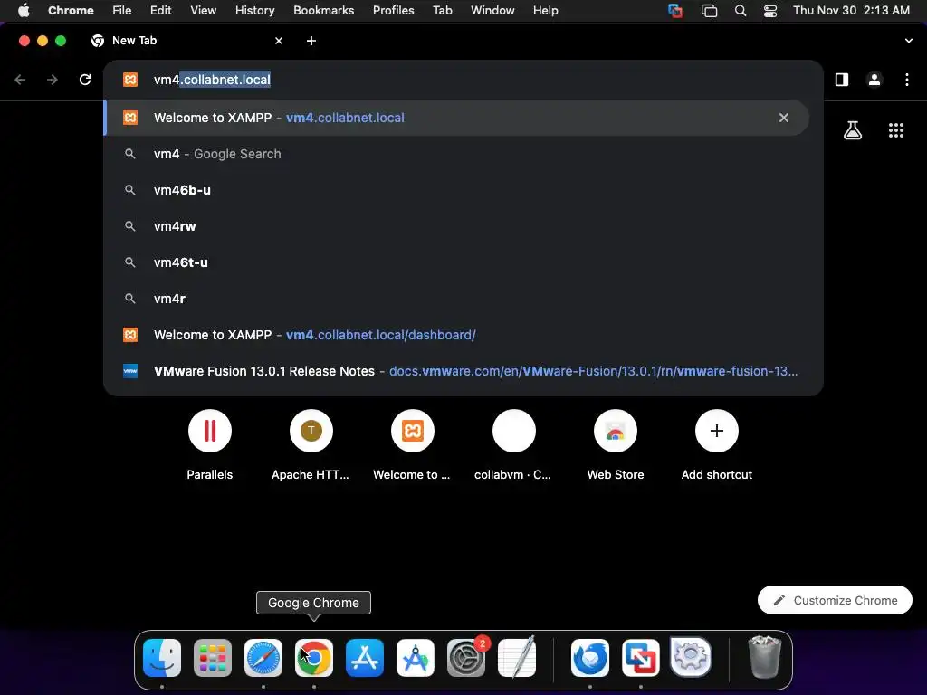Open the Profiles menu

393,11
